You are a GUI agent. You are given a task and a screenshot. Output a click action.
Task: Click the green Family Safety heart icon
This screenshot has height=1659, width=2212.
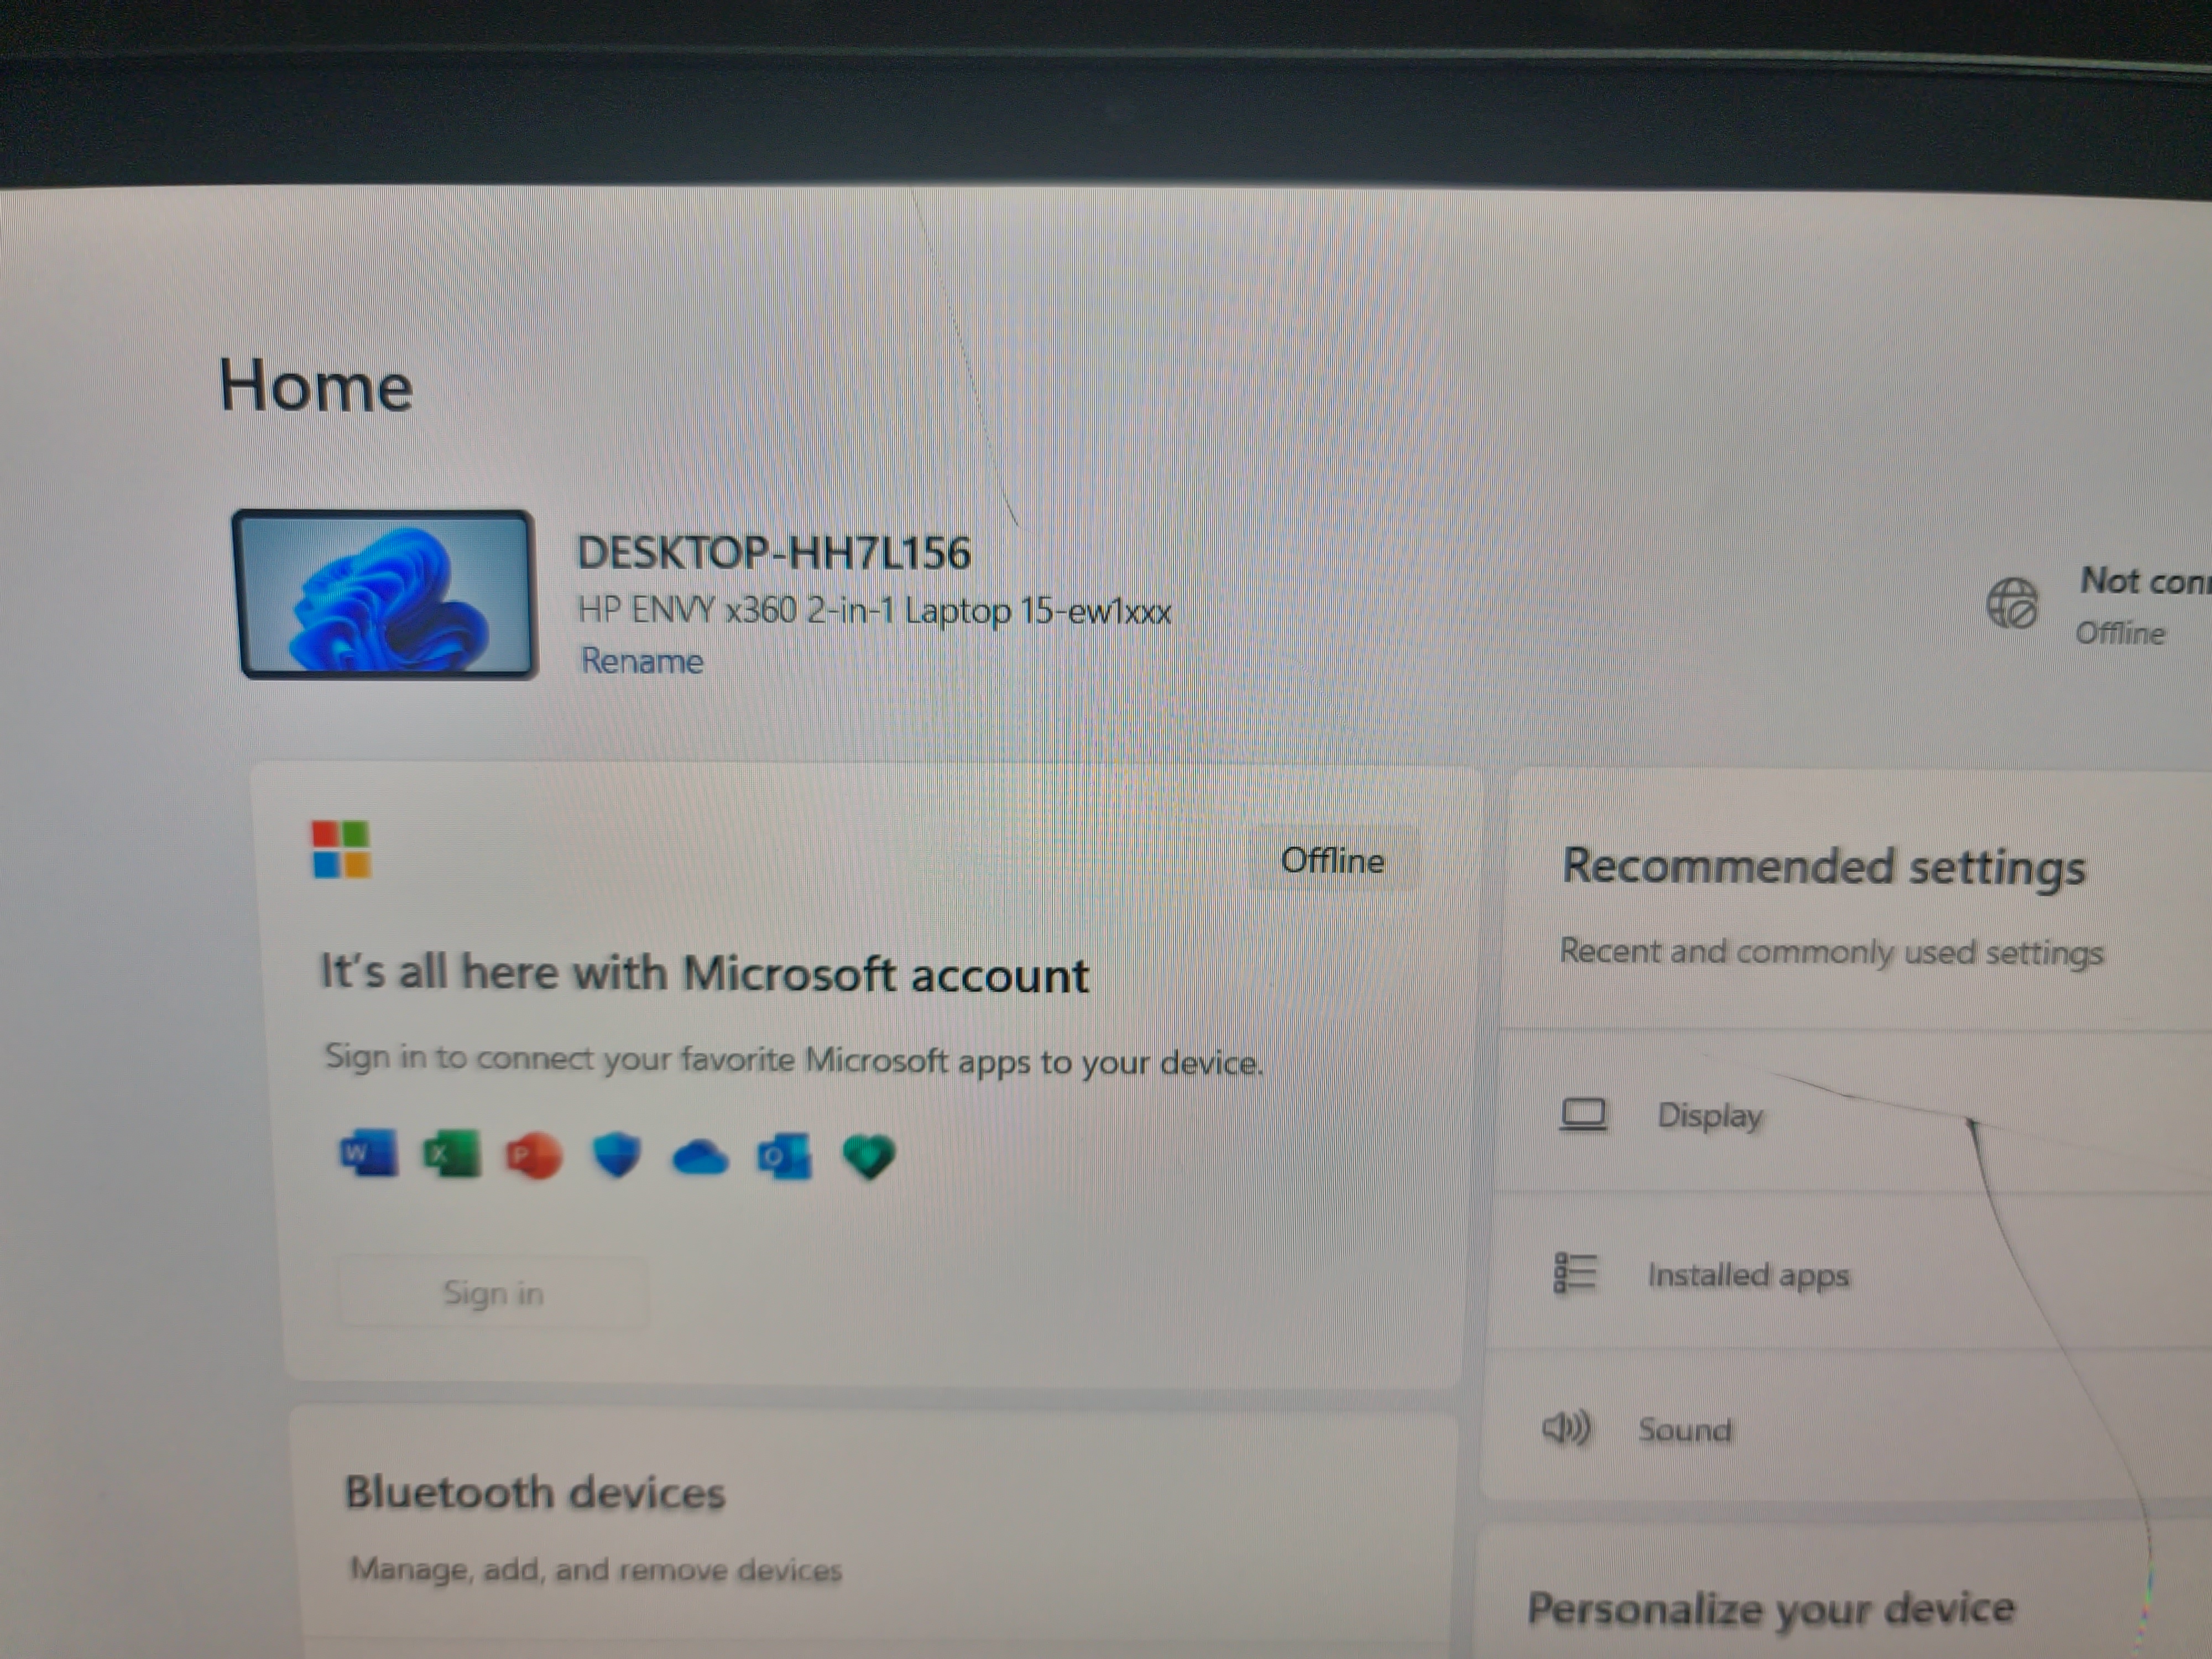tap(868, 1158)
